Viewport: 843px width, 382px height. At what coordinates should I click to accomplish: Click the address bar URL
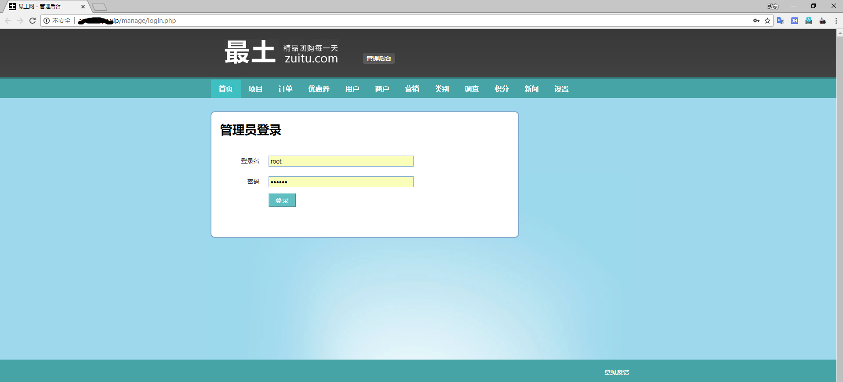coord(127,21)
